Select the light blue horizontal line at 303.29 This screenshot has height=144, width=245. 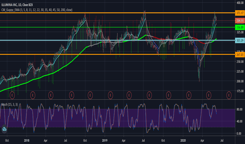point(118,40)
